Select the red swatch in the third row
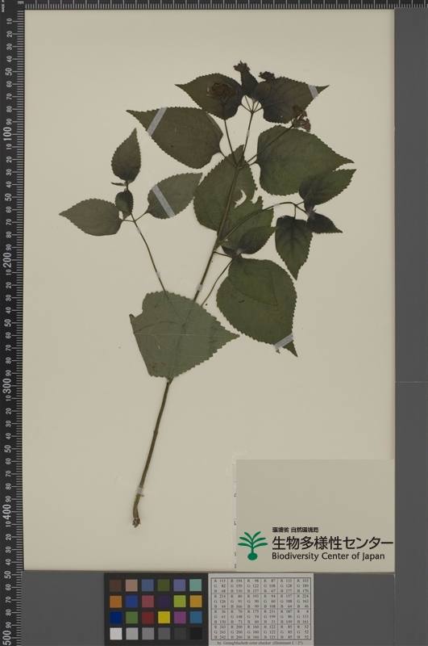Viewport: 428px width, 646px height. [148, 617]
